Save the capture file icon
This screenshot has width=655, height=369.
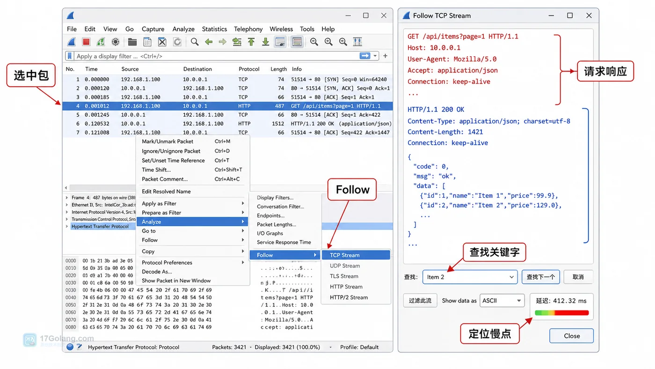[x=147, y=42]
